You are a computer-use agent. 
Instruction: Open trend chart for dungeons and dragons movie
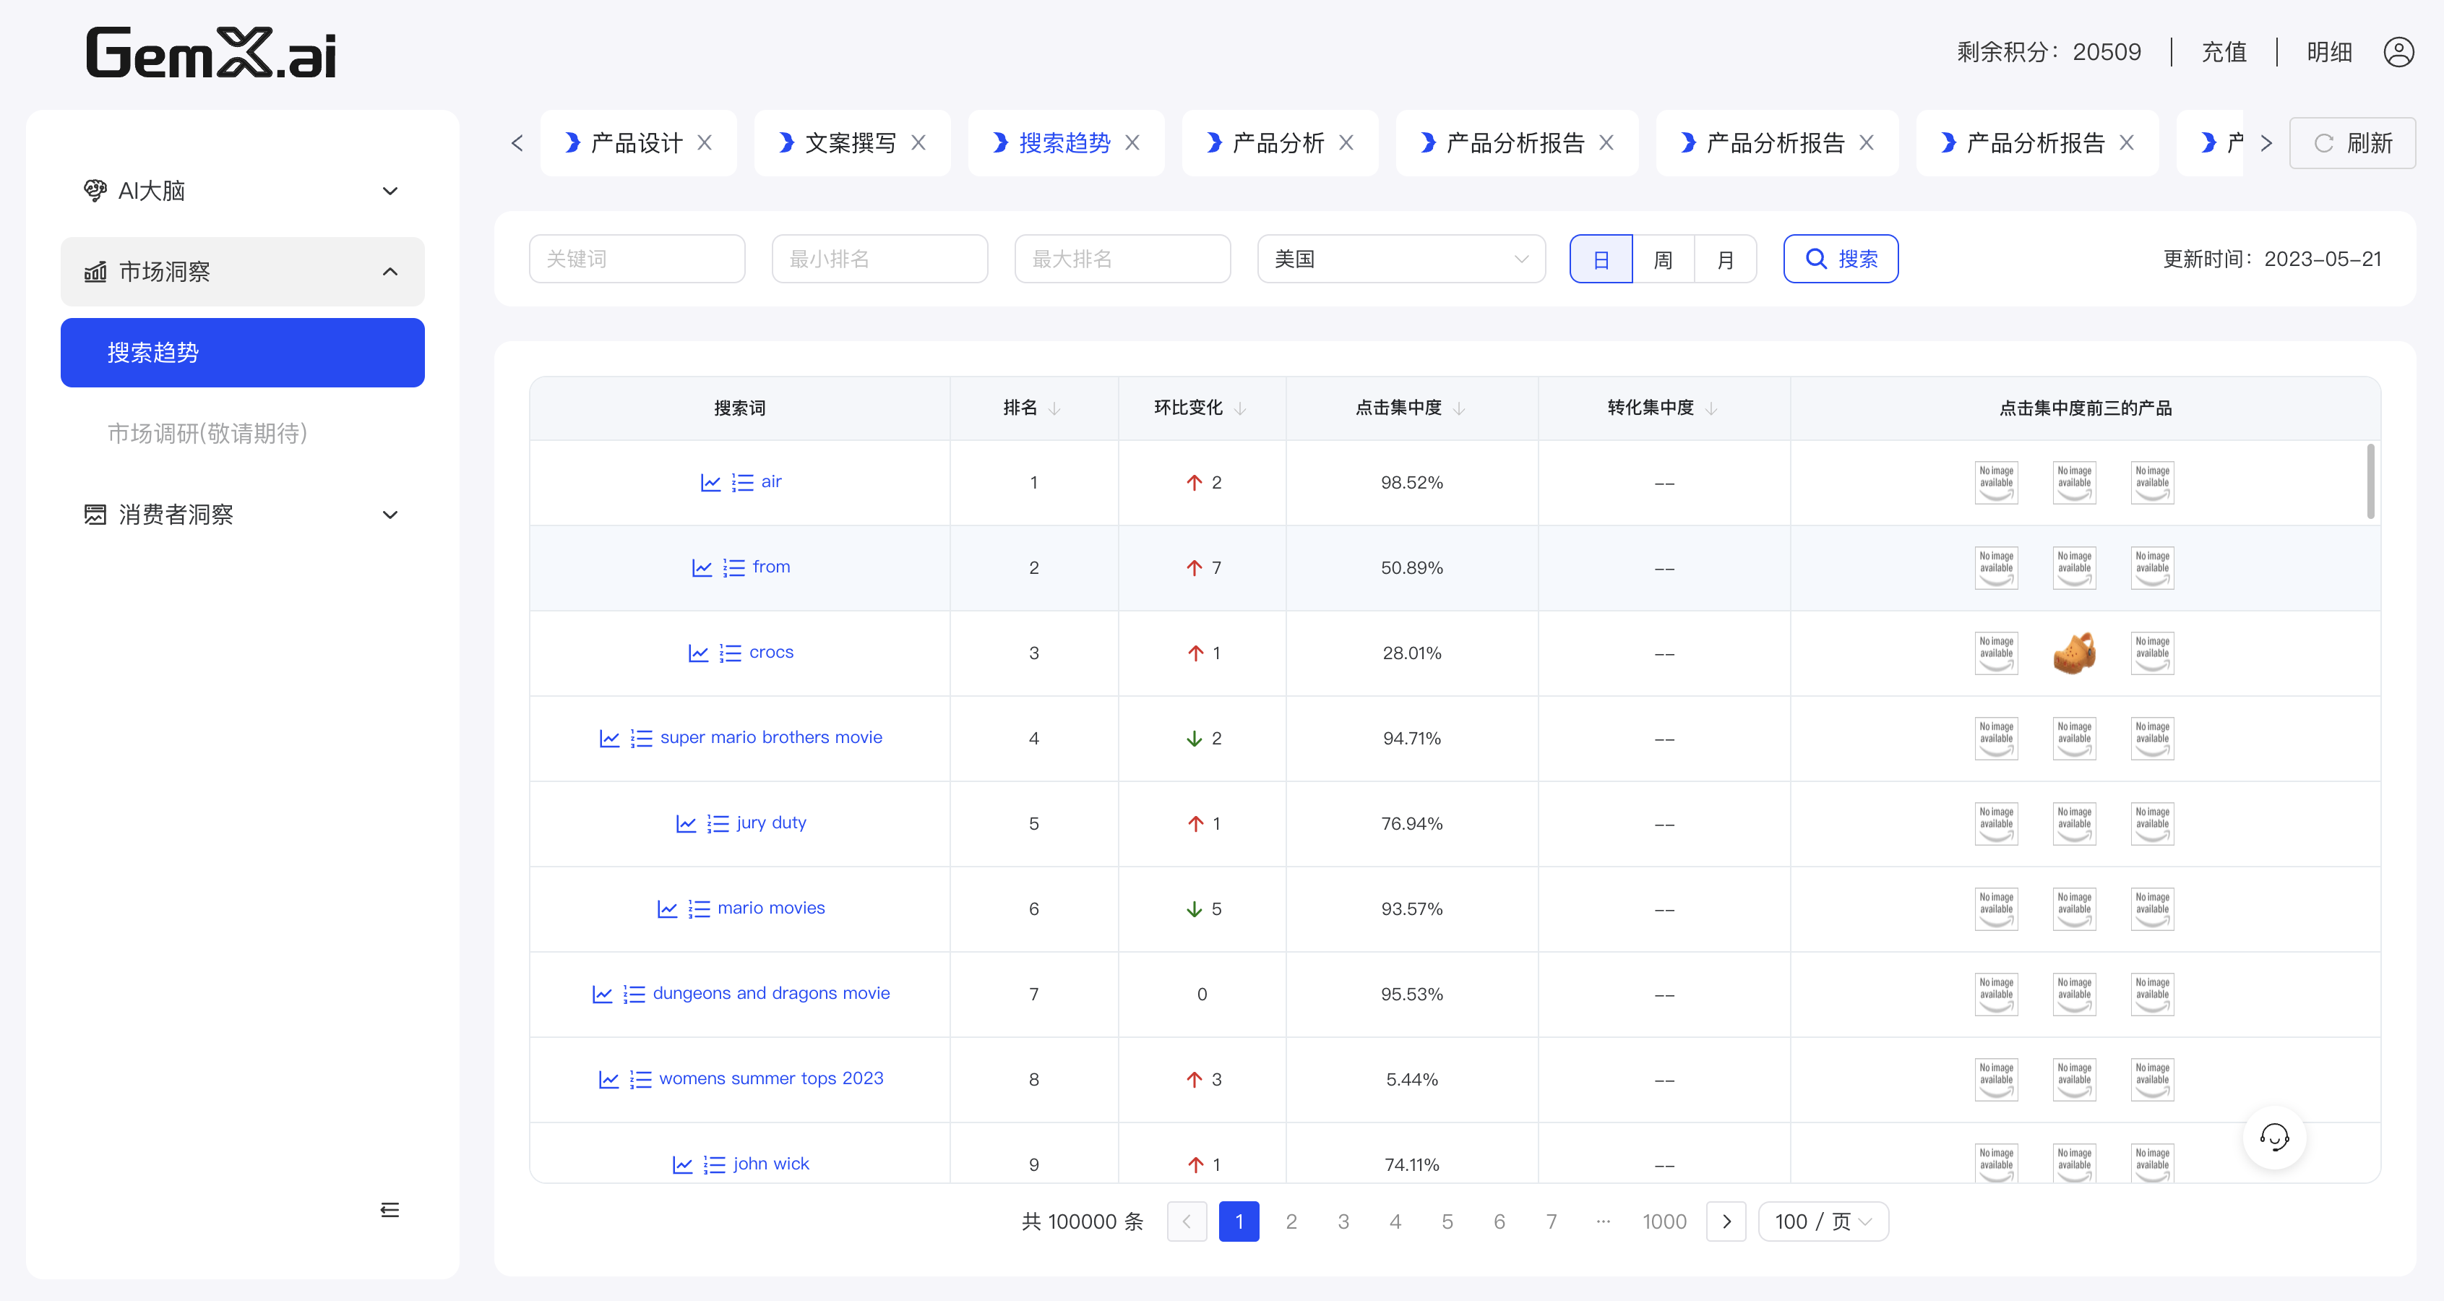603,995
